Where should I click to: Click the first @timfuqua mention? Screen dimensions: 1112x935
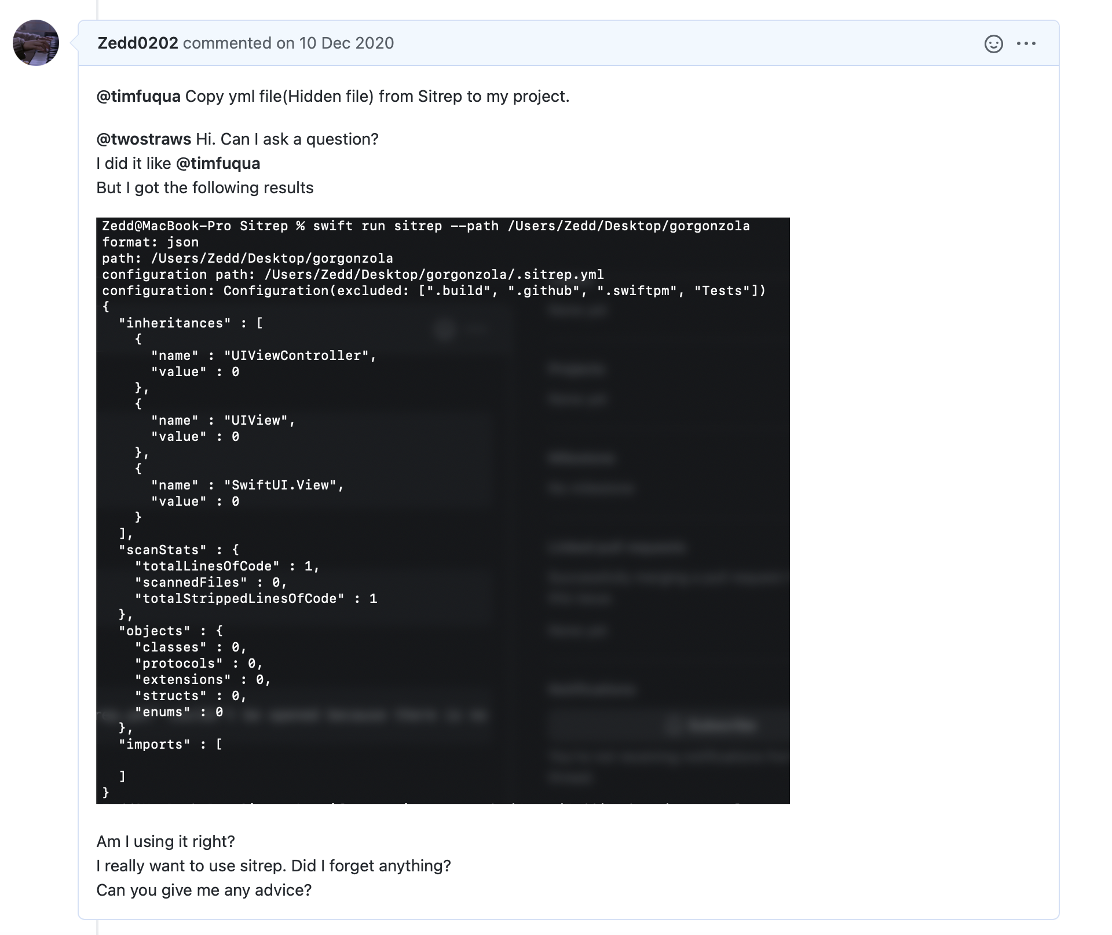pos(138,97)
